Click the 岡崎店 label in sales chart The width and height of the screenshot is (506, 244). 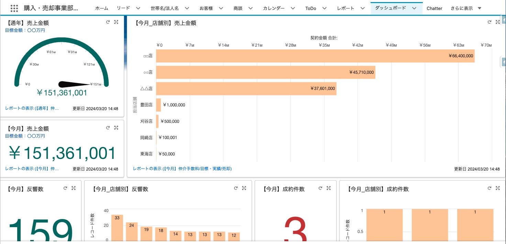click(x=146, y=138)
